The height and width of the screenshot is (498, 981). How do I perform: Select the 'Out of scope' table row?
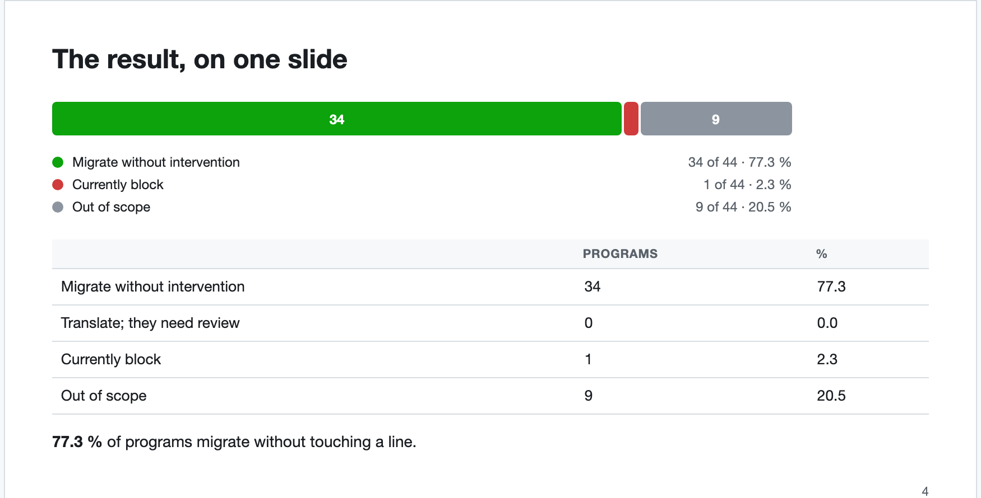(x=491, y=396)
